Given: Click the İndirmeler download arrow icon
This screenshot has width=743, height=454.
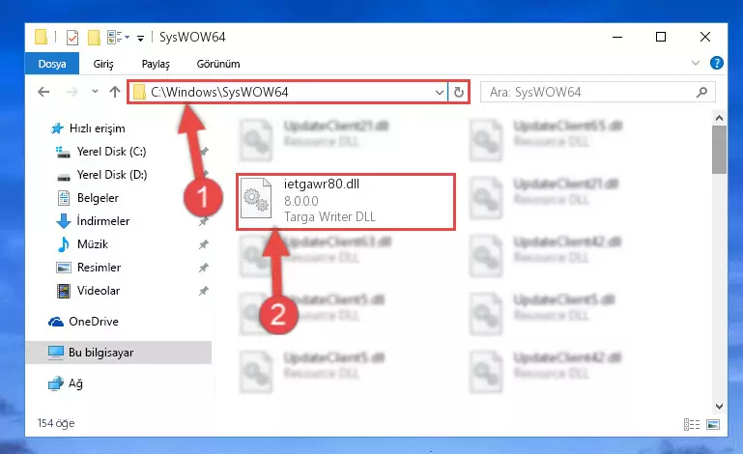Looking at the screenshot, I should pos(64,221).
